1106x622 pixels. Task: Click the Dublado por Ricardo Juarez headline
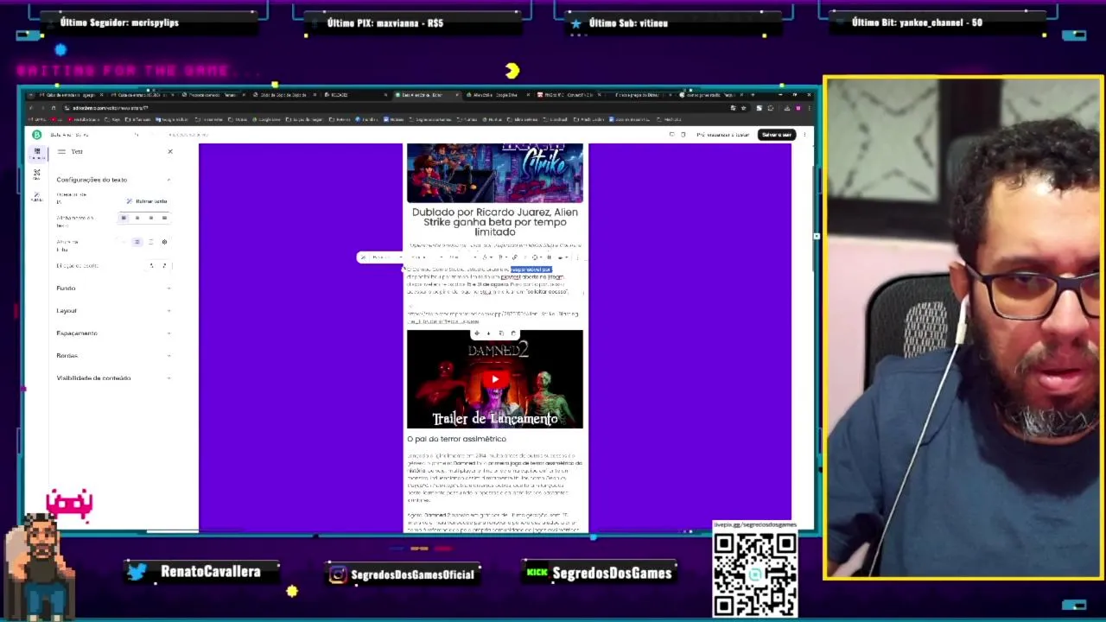coord(495,222)
